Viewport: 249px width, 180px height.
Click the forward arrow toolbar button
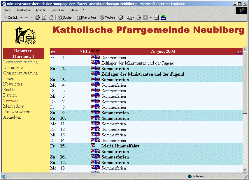click(x=27, y=17)
